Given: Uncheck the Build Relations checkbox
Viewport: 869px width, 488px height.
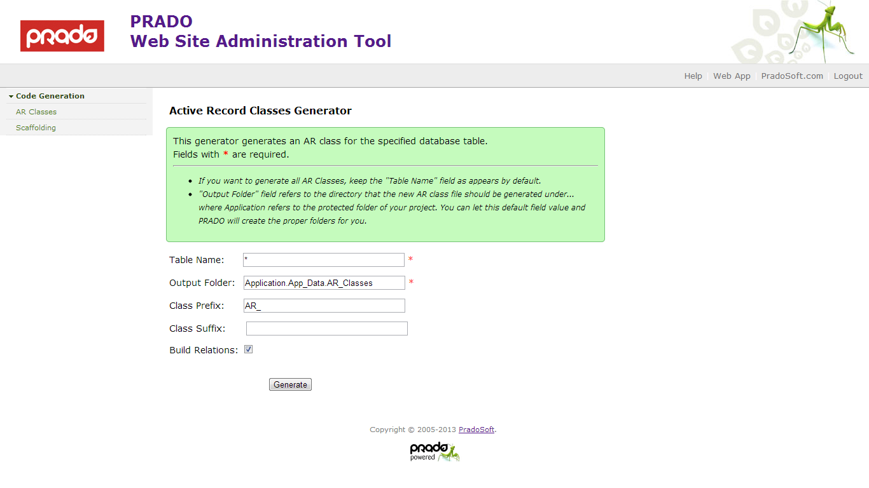Looking at the screenshot, I should pos(248,349).
